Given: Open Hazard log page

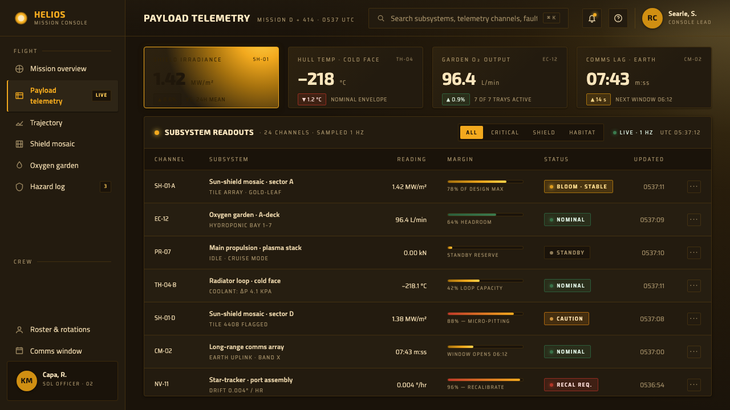Looking at the screenshot, I should pos(63,187).
